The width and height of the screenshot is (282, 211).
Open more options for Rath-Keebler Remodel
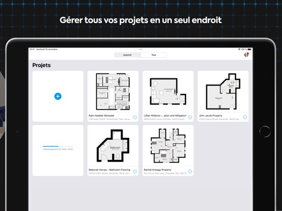click(x=135, y=117)
